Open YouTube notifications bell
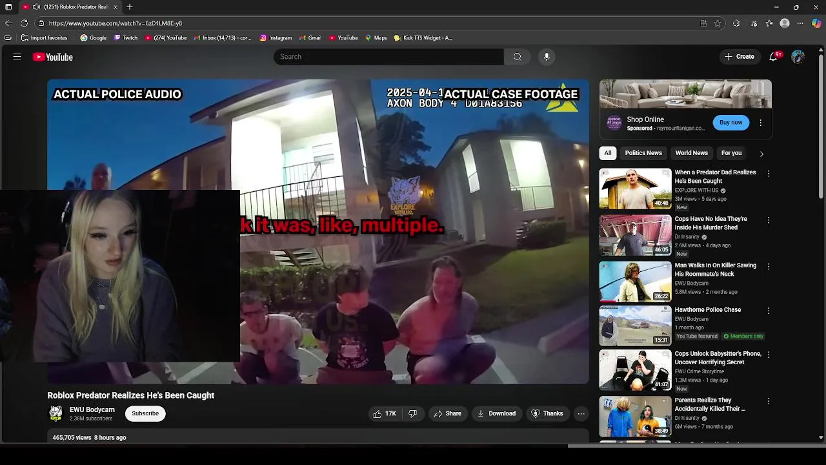Image resolution: width=826 pixels, height=465 pixels. (773, 57)
